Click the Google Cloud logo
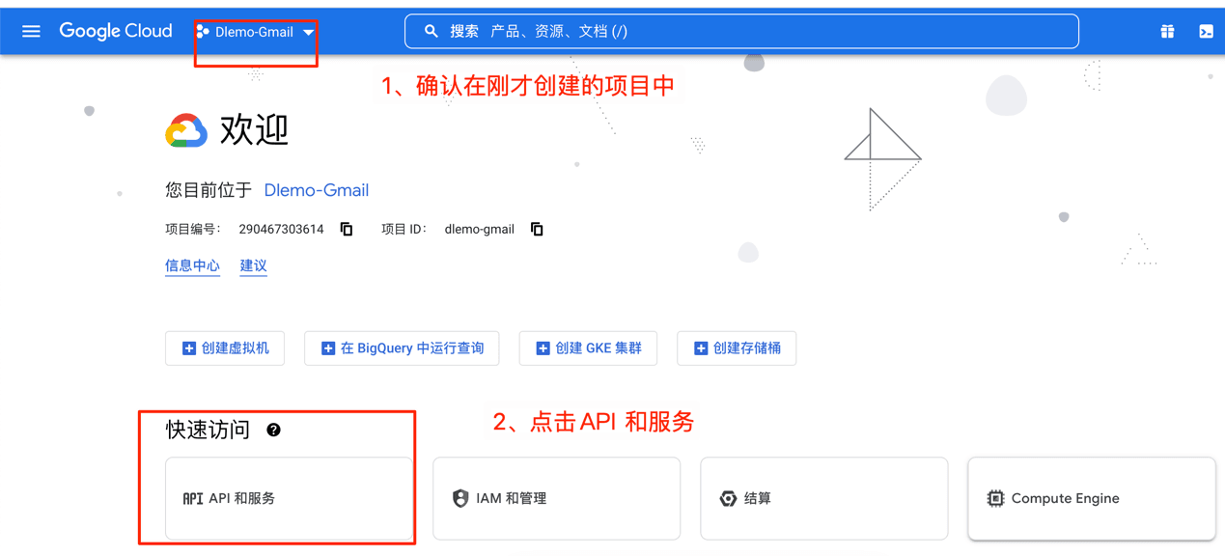1225x556 pixels. (x=116, y=32)
